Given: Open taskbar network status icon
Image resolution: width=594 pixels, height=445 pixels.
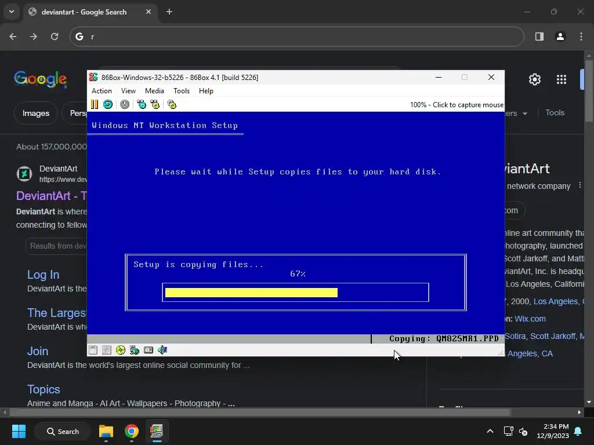Looking at the screenshot, I should tap(508, 431).
